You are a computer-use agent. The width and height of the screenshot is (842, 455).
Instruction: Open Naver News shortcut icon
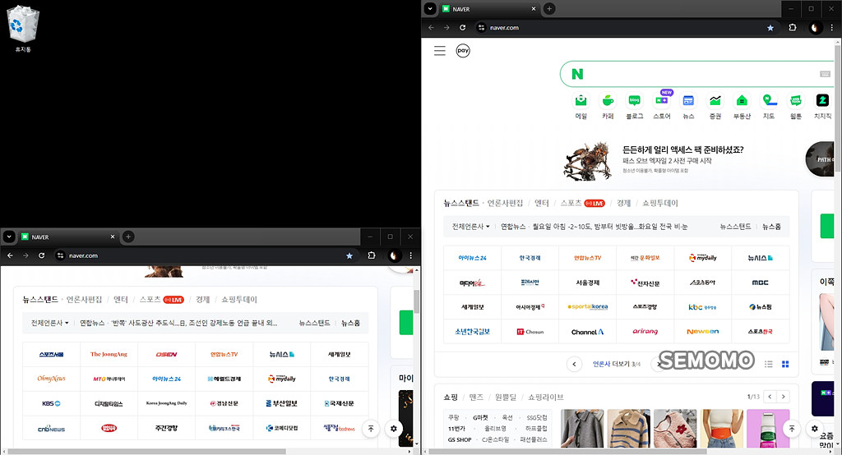click(688, 106)
